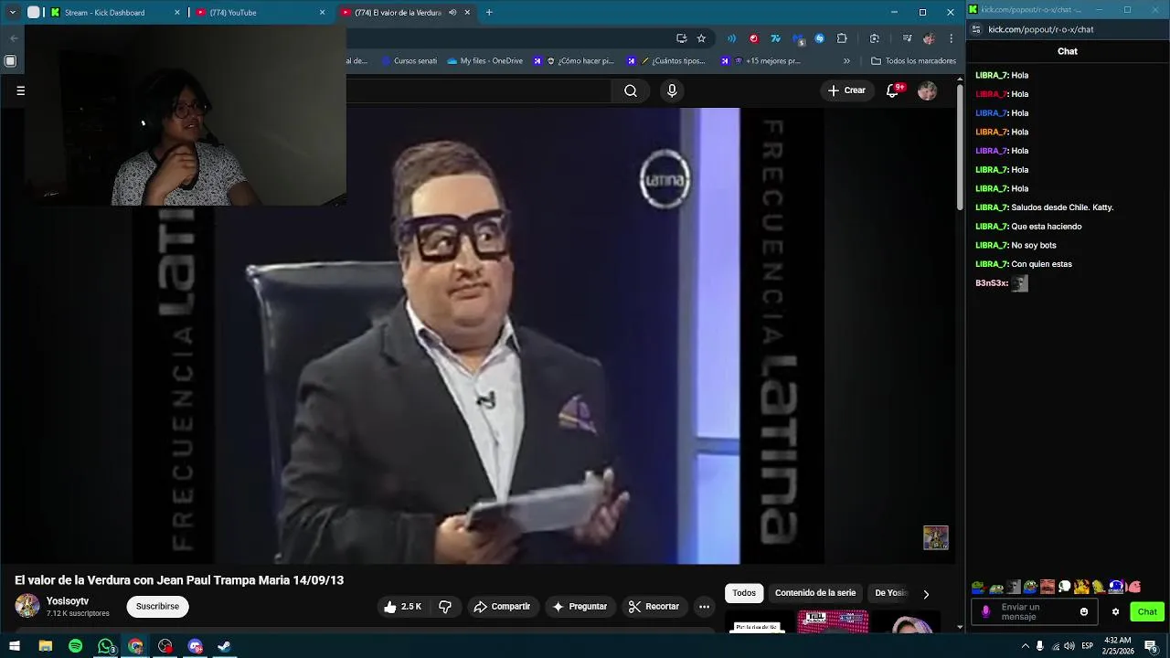Click the De Yosisoytv filter chip
The width and height of the screenshot is (1170, 658).
click(890, 593)
